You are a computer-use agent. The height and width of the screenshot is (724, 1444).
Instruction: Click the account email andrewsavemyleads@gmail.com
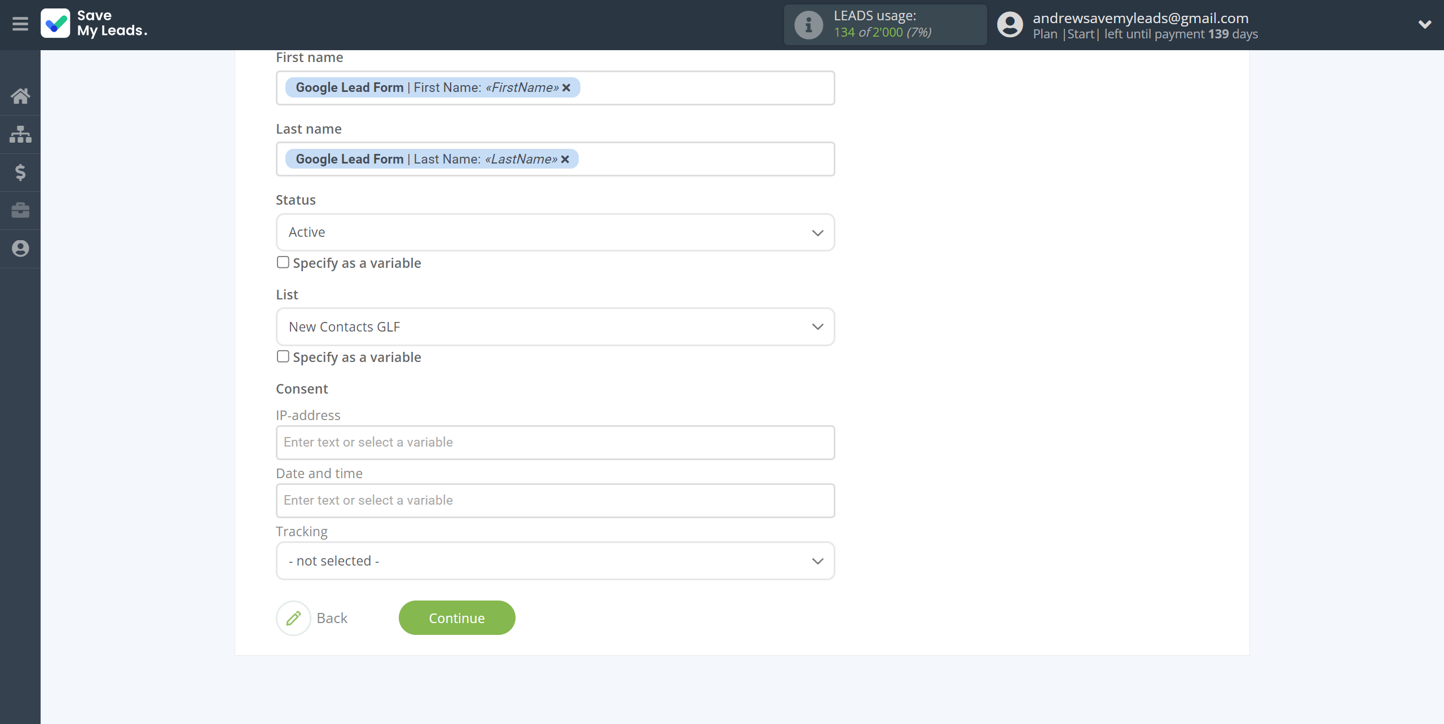point(1141,18)
